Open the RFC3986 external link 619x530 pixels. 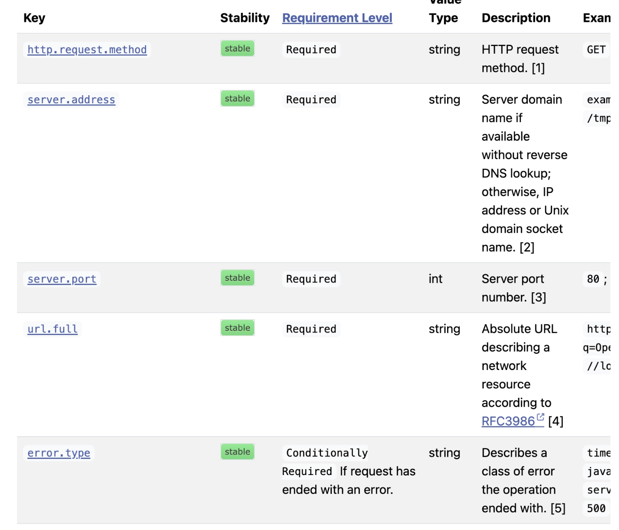pyautogui.click(x=508, y=421)
